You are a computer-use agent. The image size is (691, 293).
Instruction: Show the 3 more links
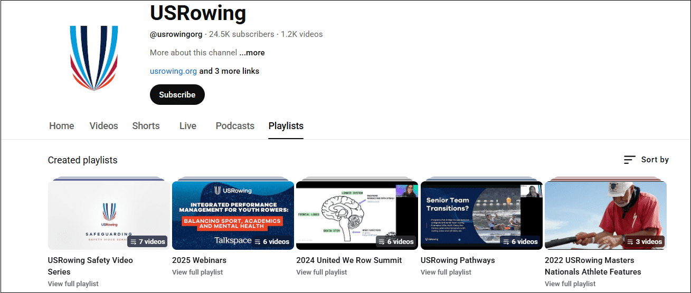click(x=229, y=71)
